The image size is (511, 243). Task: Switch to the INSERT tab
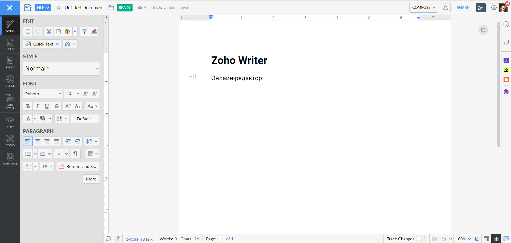pos(10,44)
